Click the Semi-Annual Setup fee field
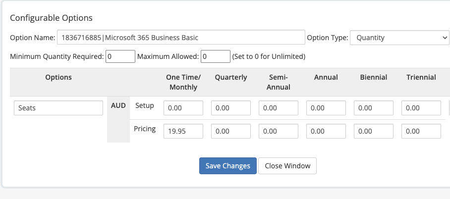The width and height of the screenshot is (450, 199). coord(279,108)
